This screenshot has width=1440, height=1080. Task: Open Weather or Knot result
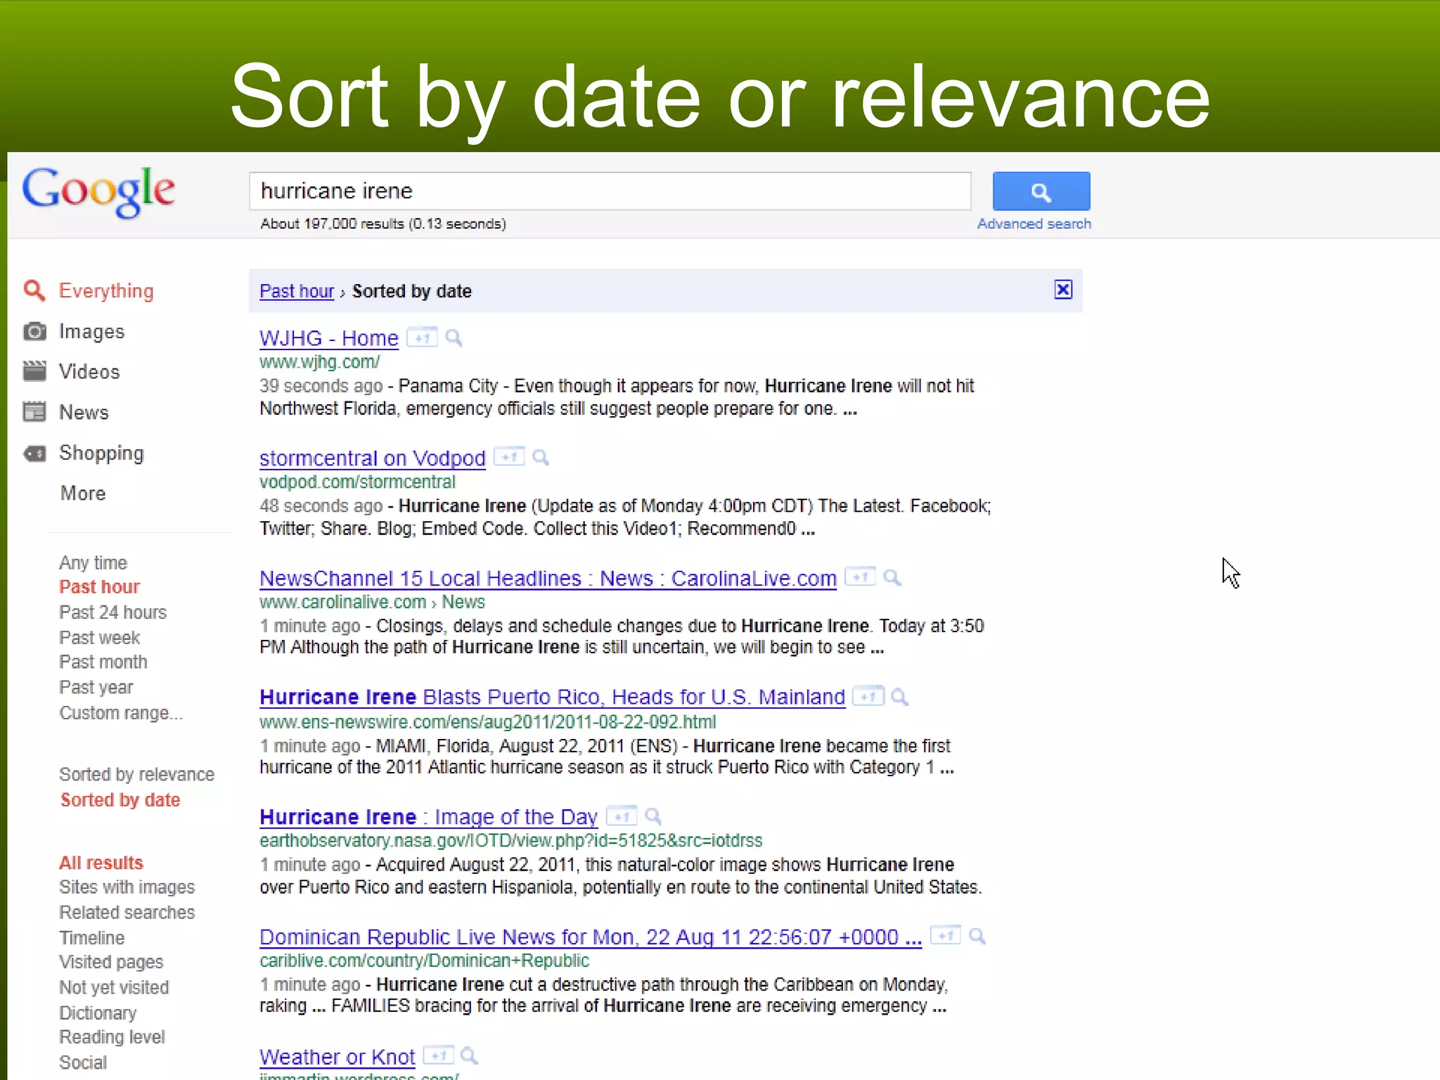coord(337,1057)
